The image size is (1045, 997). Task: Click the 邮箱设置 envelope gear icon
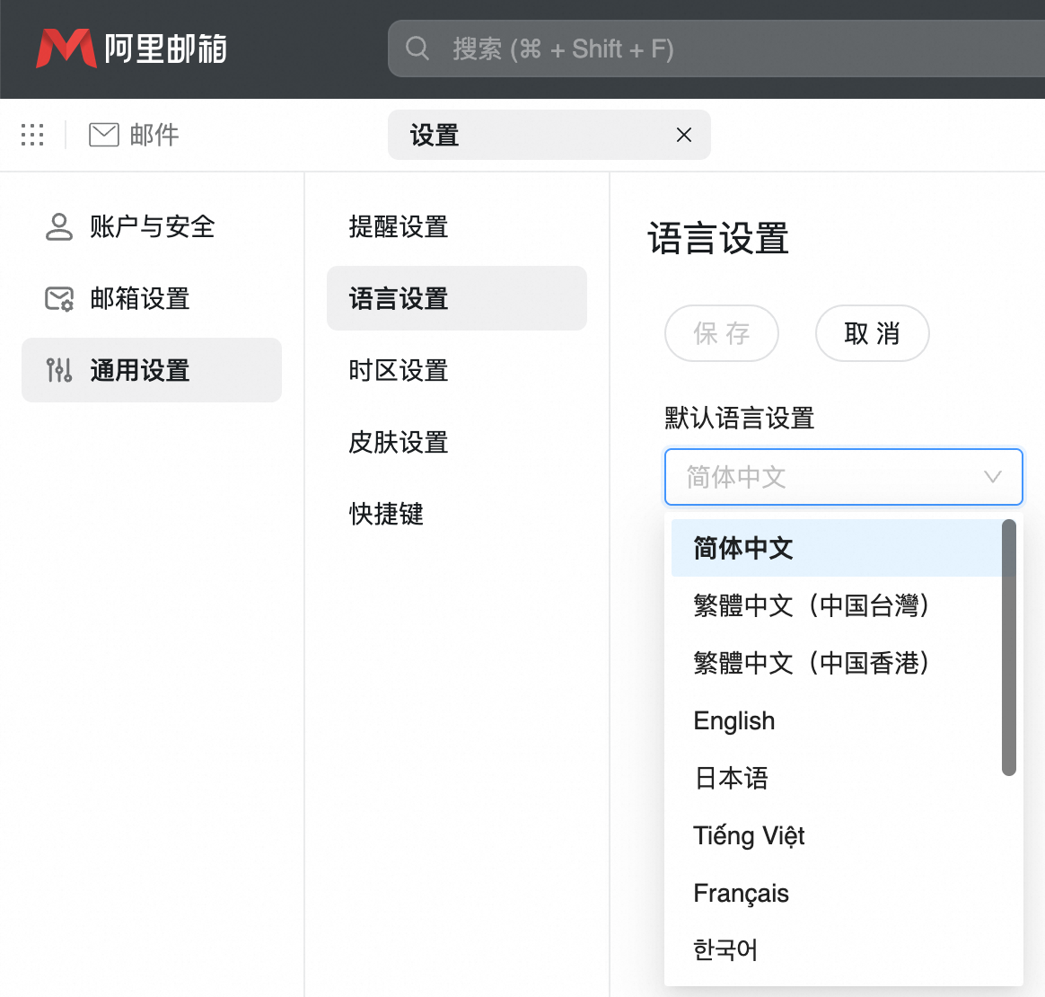click(58, 298)
